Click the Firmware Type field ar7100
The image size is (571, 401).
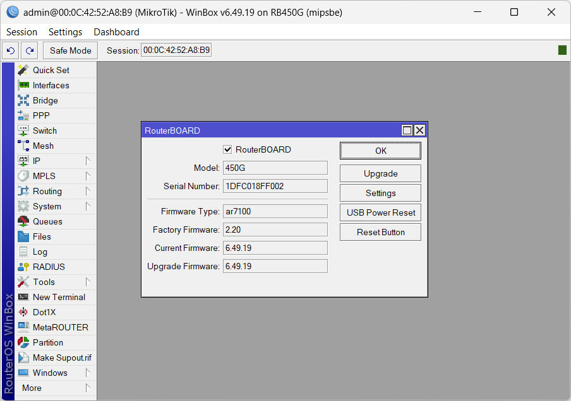click(275, 211)
